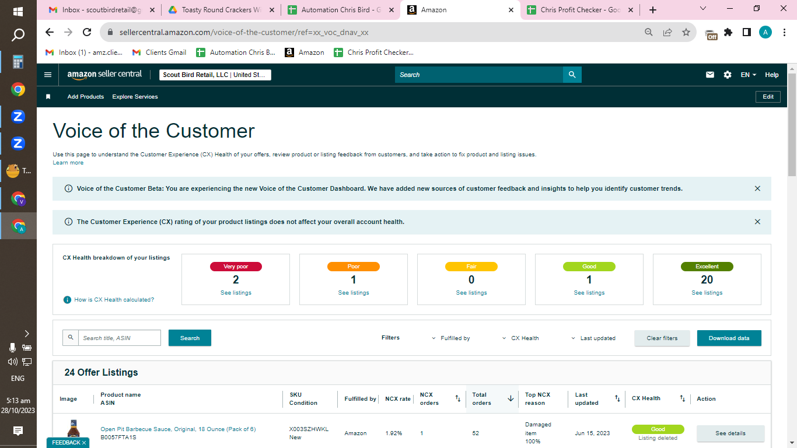Click the Edit button in the header bar
Image resolution: width=797 pixels, height=448 pixels.
pos(768,97)
